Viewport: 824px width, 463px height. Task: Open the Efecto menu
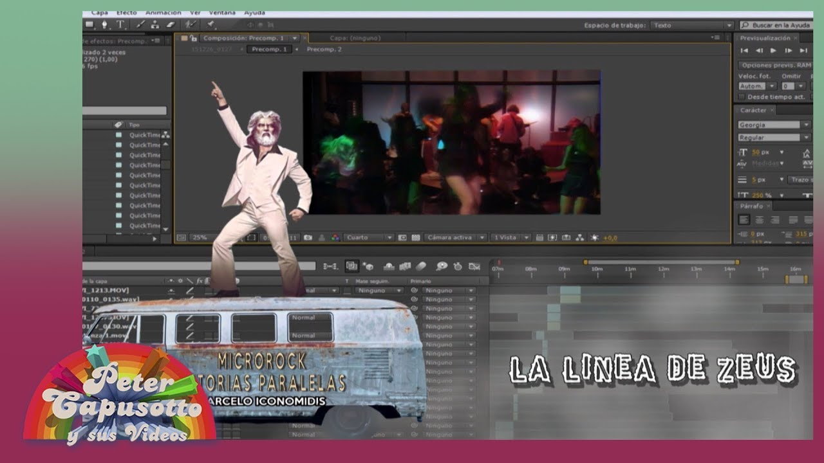(x=126, y=13)
